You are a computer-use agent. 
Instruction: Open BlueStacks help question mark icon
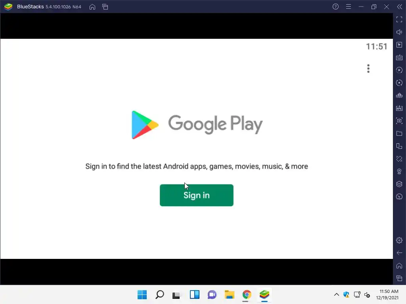click(x=335, y=7)
